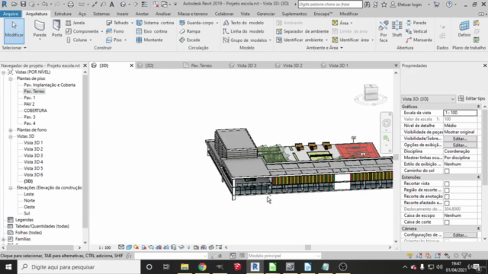
Task: Open the Selecionar dropdown
Action: click(14, 48)
